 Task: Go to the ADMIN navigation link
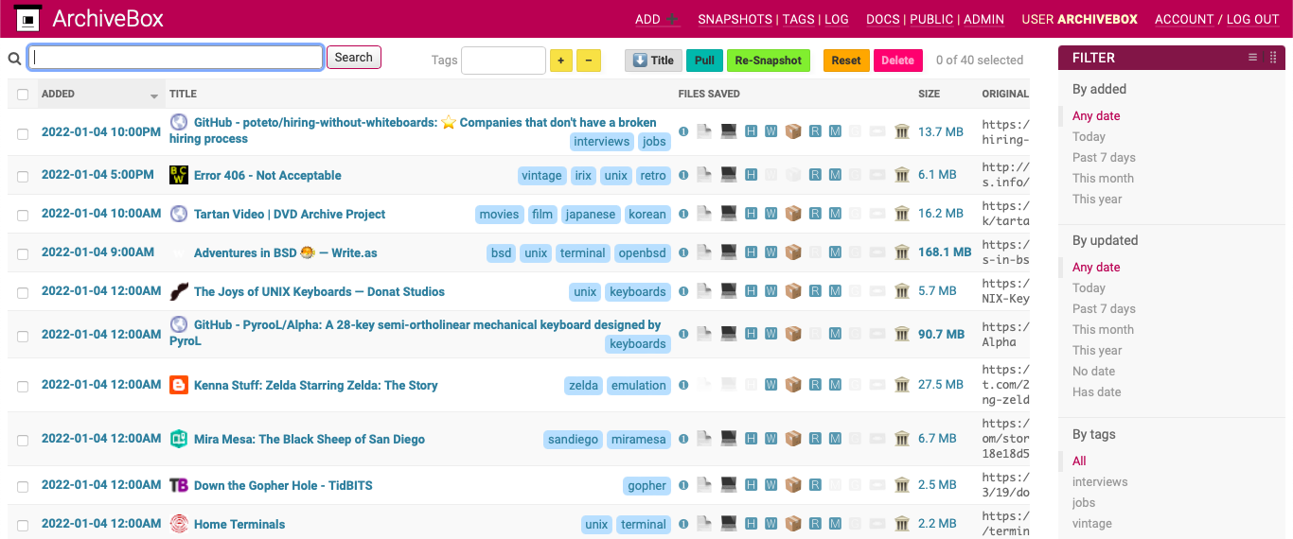982,20
